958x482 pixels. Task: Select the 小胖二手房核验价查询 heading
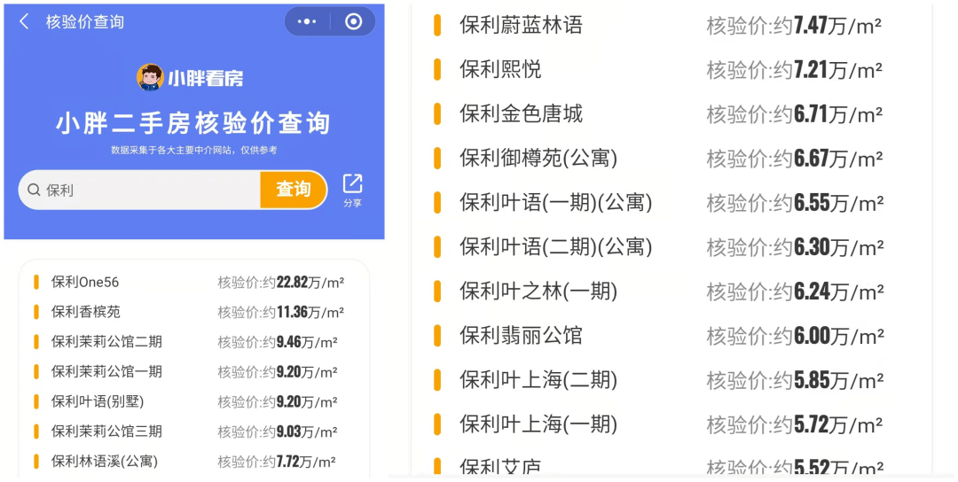pyautogui.click(x=193, y=122)
